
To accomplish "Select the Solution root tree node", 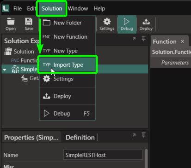I will 19,52.
